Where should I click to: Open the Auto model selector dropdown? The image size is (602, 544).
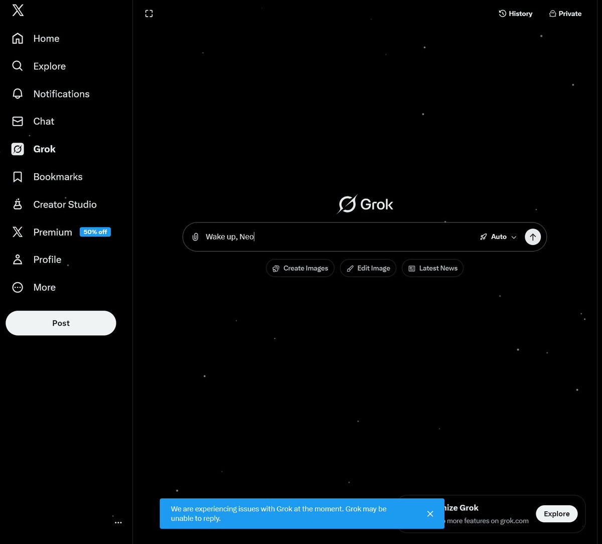point(498,237)
